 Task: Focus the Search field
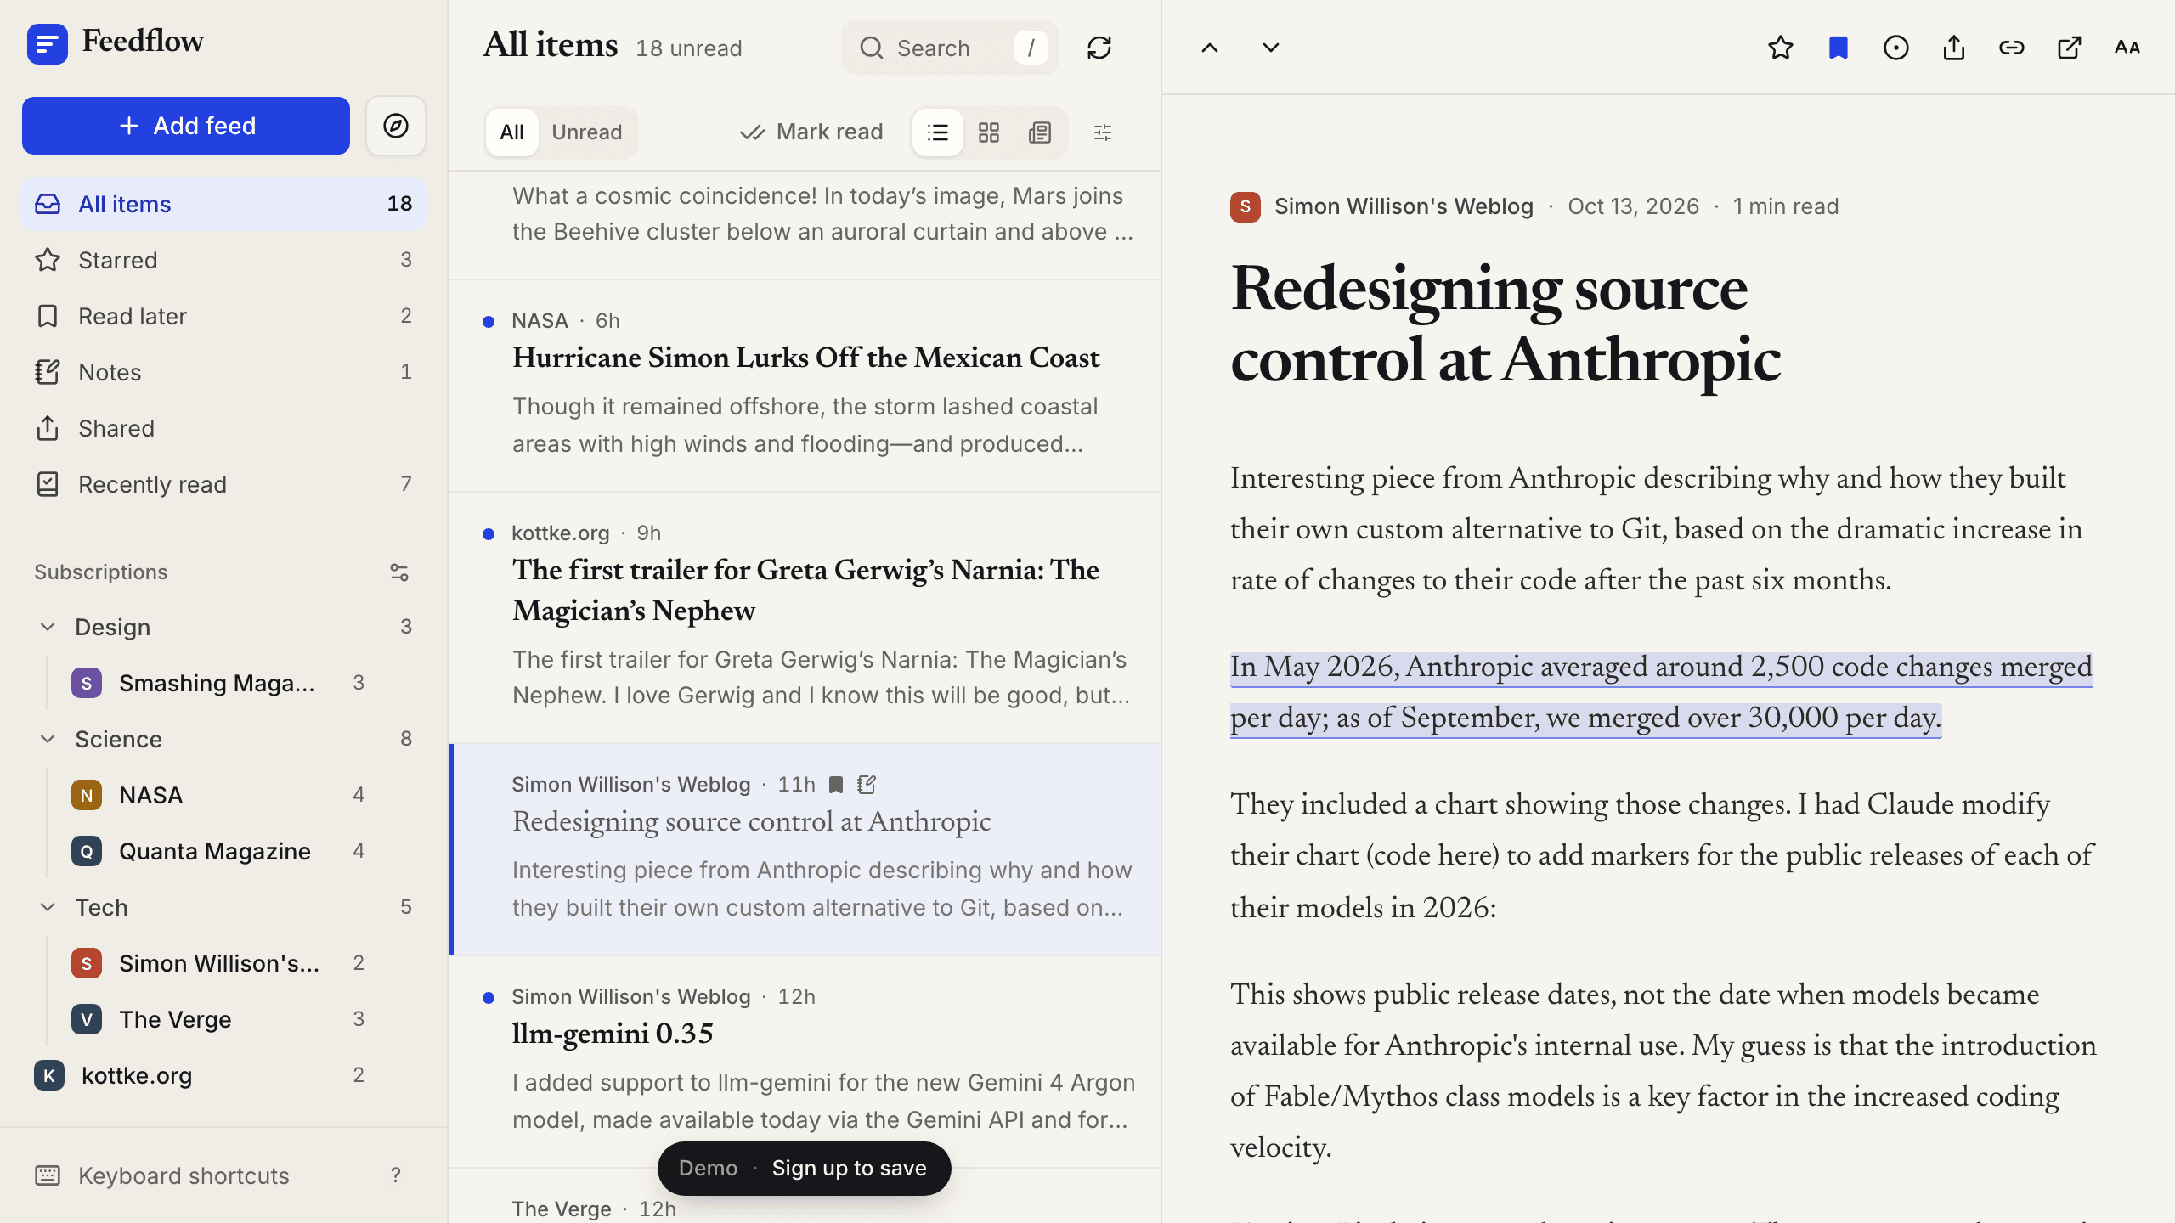[x=950, y=48]
